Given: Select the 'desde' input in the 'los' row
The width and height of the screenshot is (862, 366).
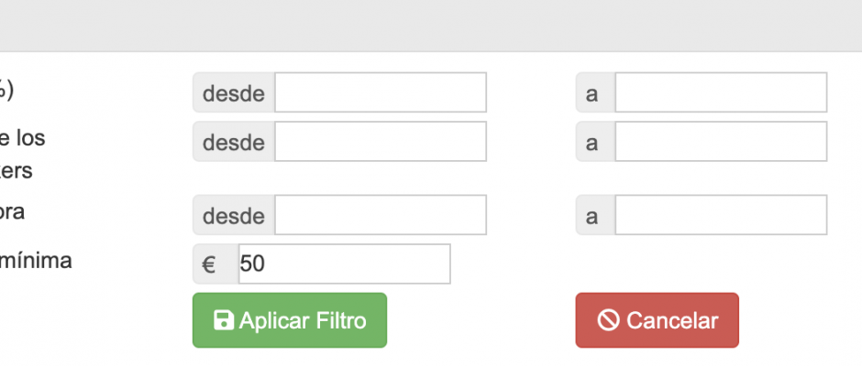Looking at the screenshot, I should click(381, 142).
